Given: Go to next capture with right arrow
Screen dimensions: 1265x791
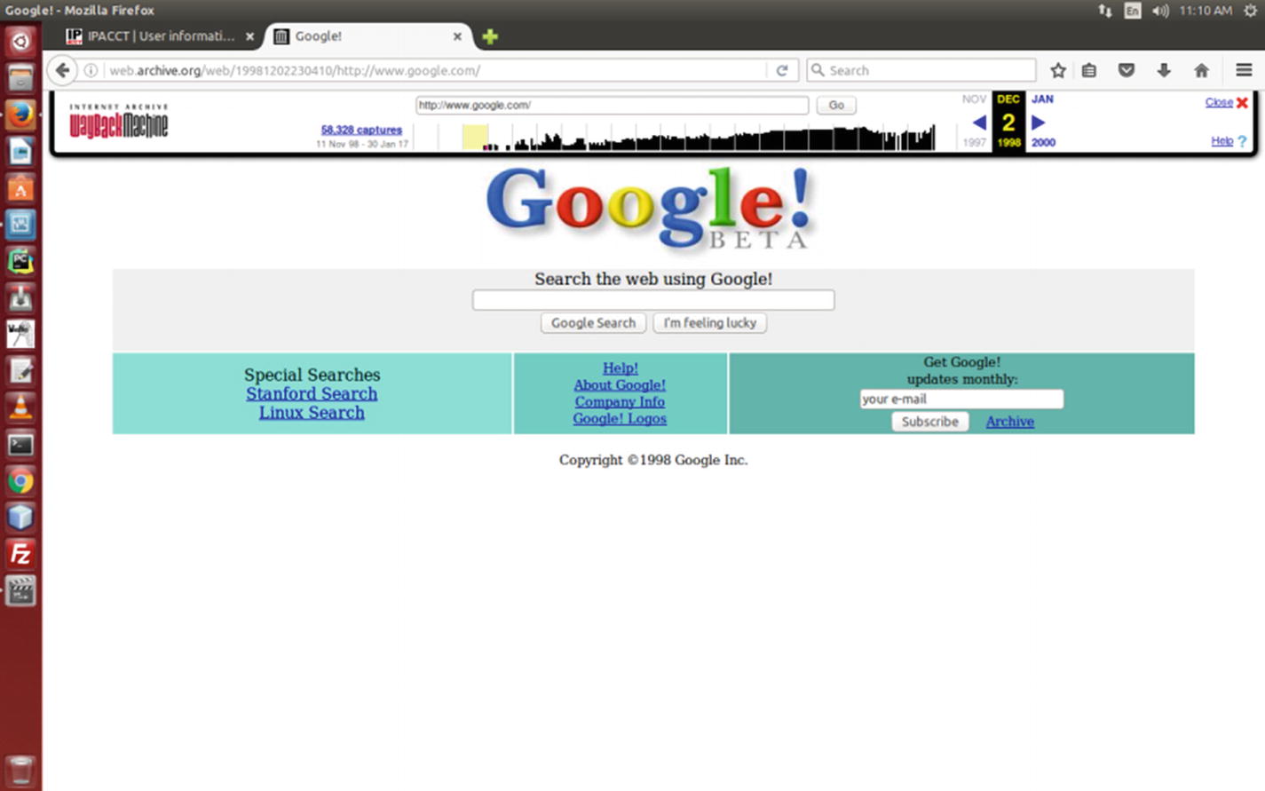Looking at the screenshot, I should [x=1038, y=123].
